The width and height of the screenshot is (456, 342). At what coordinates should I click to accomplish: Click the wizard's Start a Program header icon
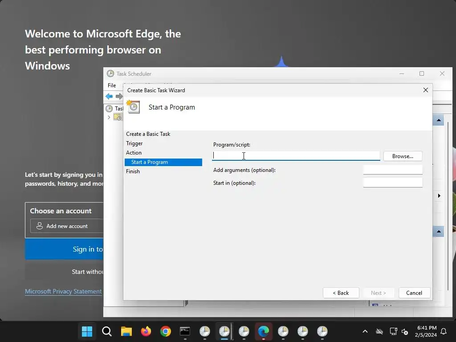click(x=133, y=107)
